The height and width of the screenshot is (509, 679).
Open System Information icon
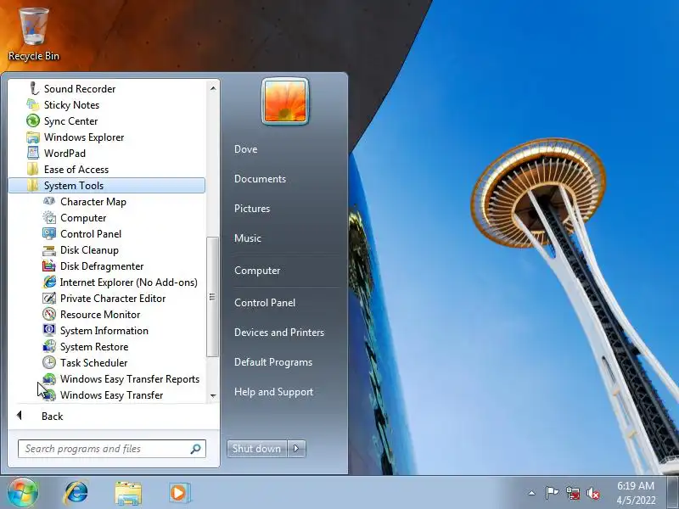(x=49, y=330)
